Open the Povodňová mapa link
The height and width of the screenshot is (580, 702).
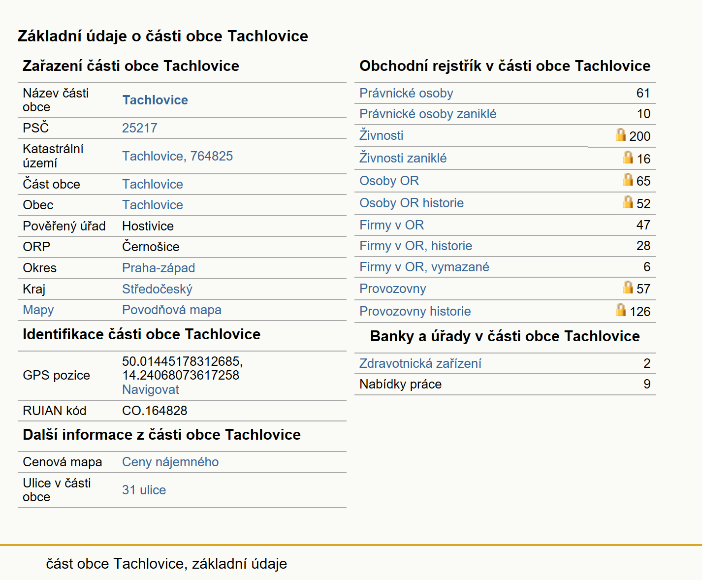coord(171,310)
